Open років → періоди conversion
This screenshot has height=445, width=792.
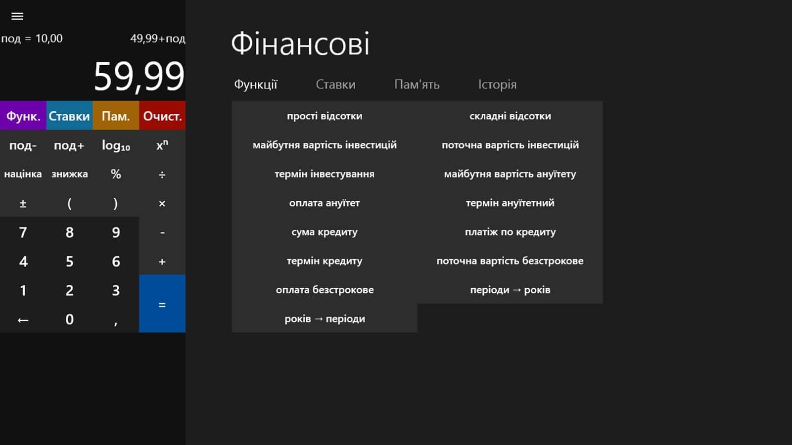click(x=325, y=319)
